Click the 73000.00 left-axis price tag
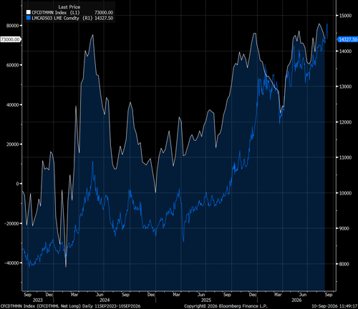Viewport: 358px width, 309px height. [x=10, y=39]
